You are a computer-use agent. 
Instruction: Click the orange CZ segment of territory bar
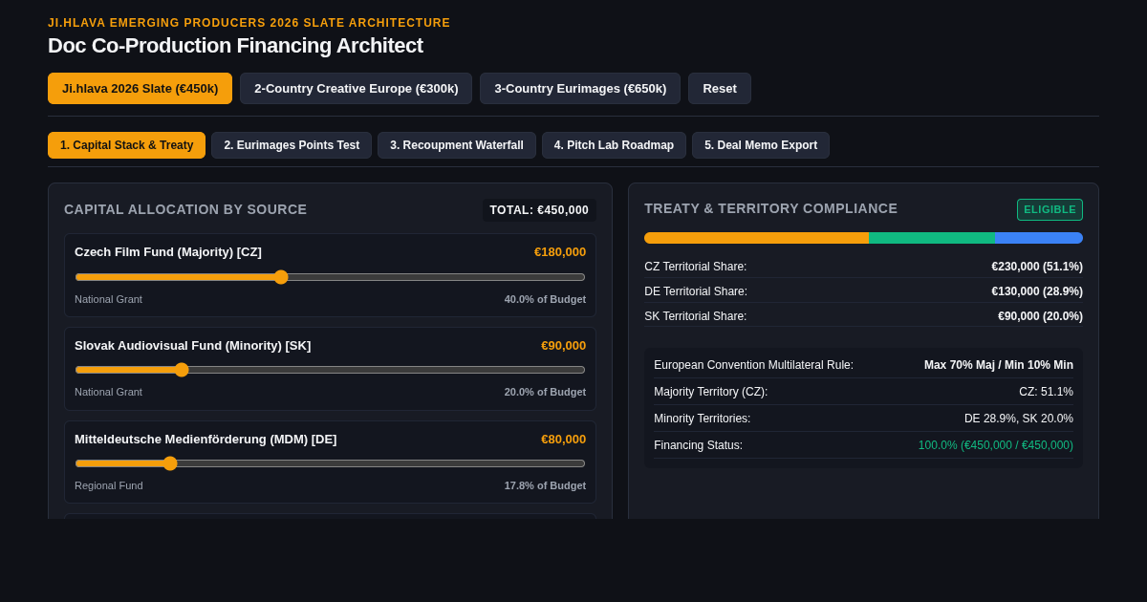(x=756, y=238)
